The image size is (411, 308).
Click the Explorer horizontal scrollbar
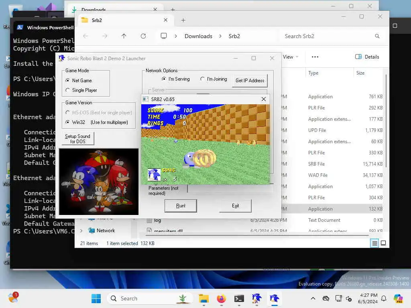pyautogui.click(x=258, y=235)
